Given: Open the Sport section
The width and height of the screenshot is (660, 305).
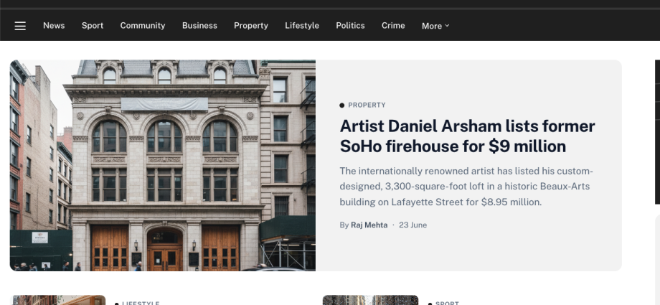Looking at the screenshot, I should pos(92,26).
